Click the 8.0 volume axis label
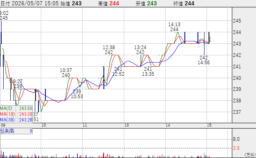256x158 pixels. click(236, 139)
